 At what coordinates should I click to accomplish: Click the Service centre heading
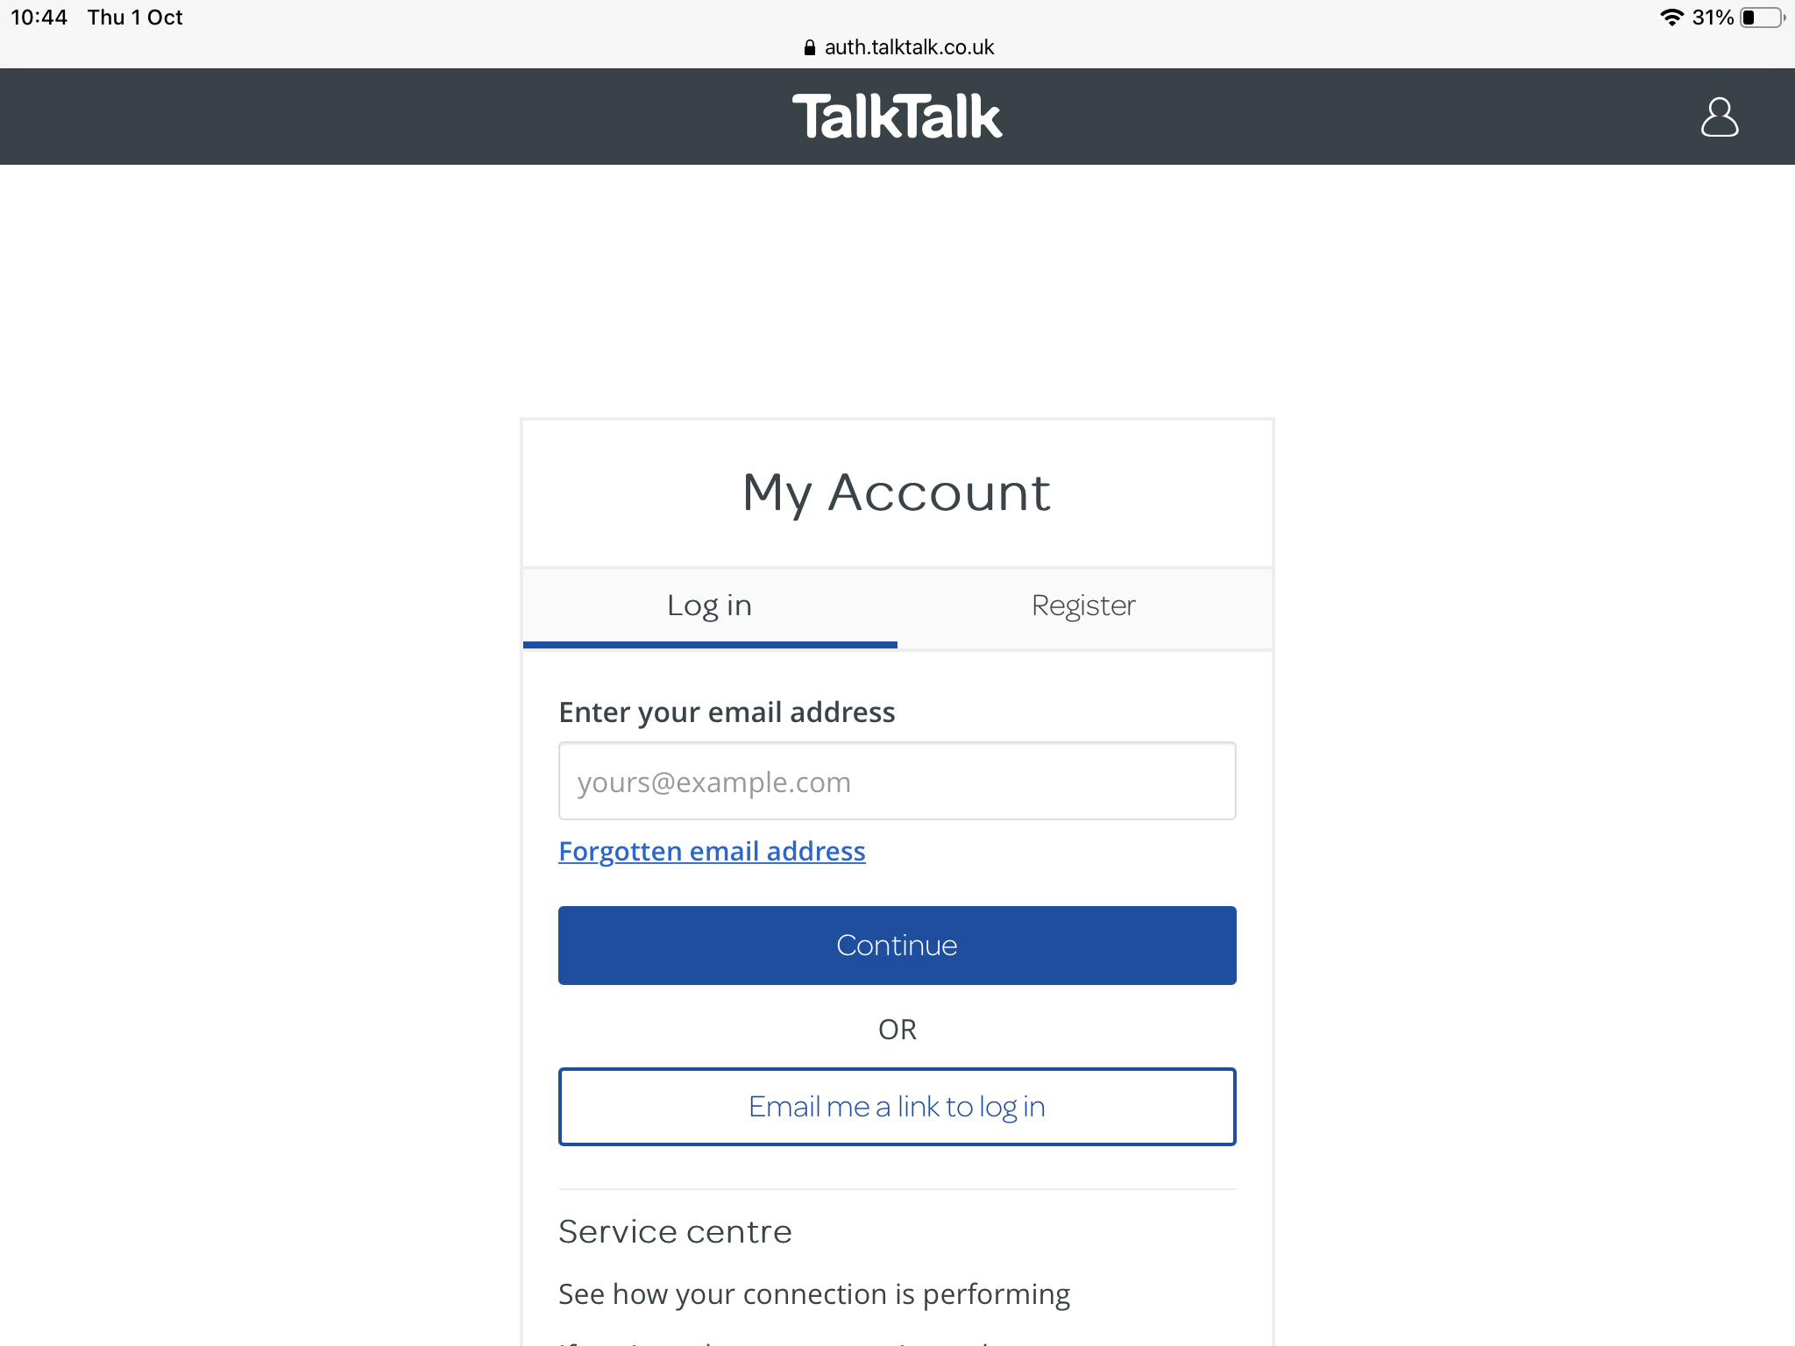[675, 1232]
